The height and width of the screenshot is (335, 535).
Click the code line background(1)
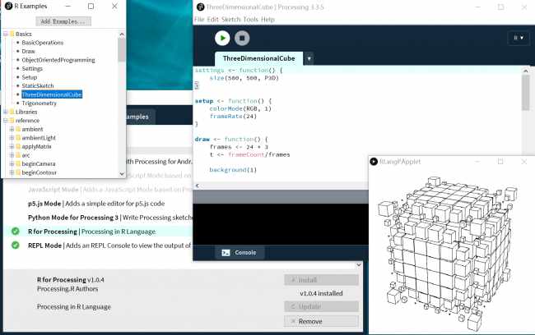[233, 169]
